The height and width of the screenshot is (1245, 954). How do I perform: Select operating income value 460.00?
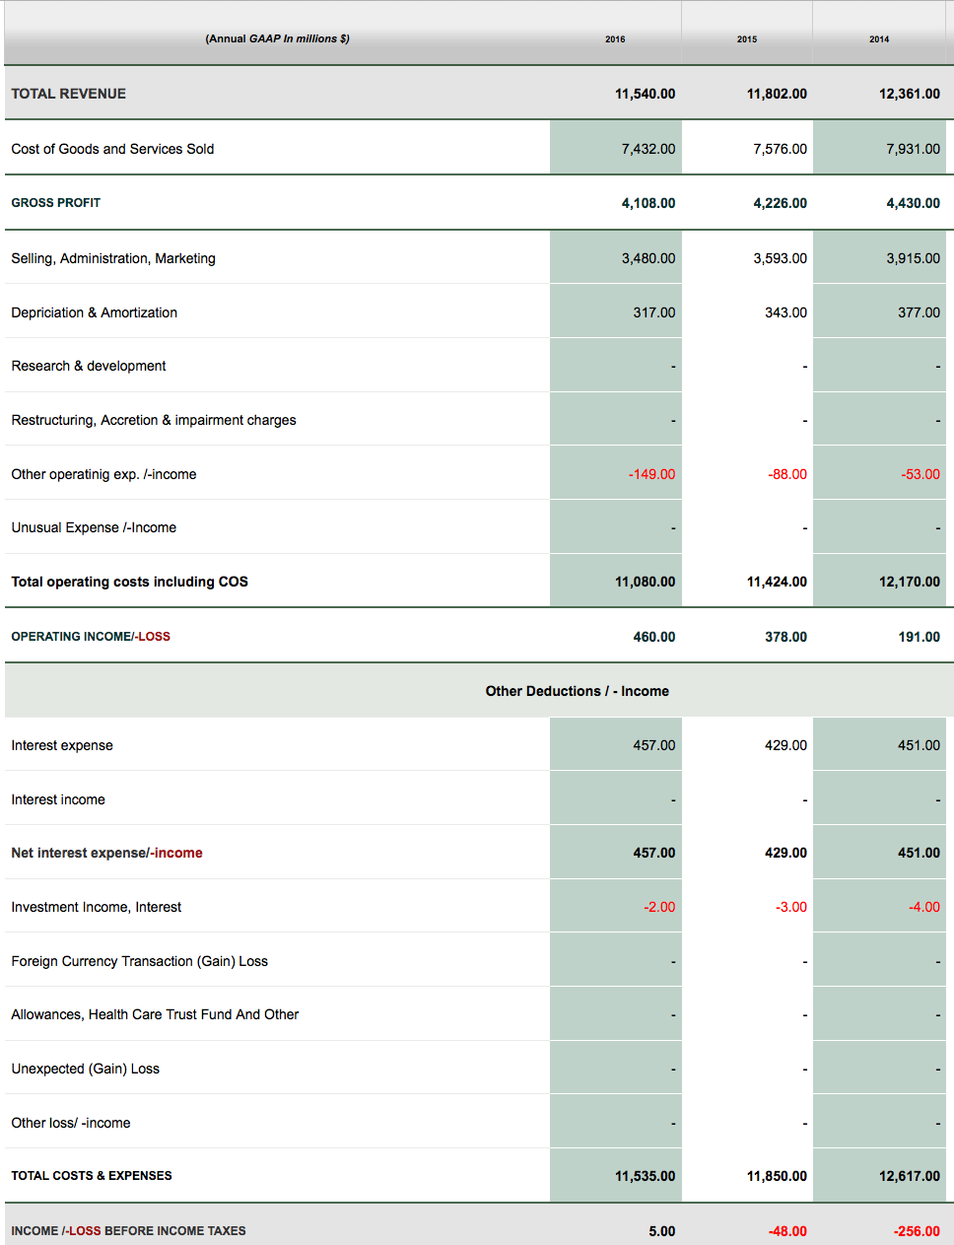click(654, 637)
